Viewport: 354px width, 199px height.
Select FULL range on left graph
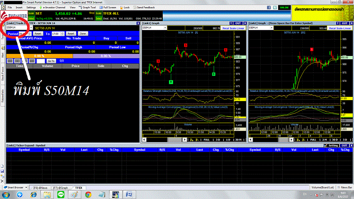tap(207, 140)
